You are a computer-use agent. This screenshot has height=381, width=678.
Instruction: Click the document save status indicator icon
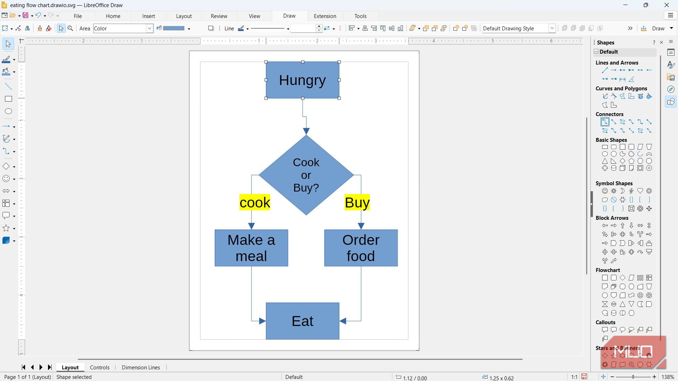click(584, 377)
